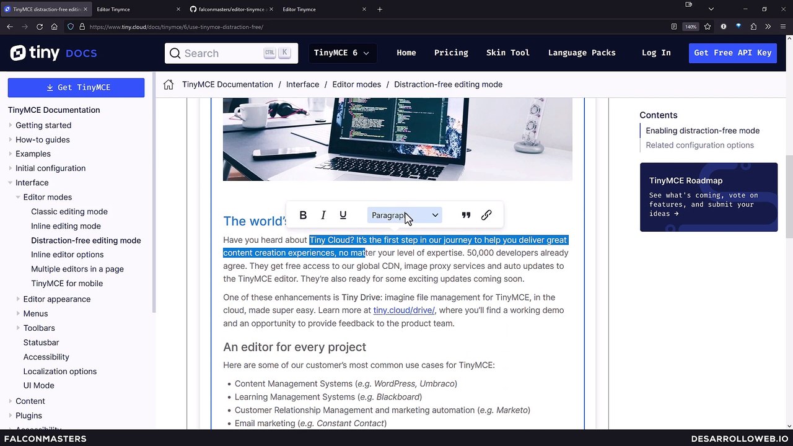Open Inline editor options page
The image size is (793, 446).
pos(67,255)
